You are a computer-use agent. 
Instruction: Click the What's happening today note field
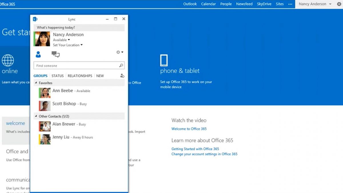(79, 27)
